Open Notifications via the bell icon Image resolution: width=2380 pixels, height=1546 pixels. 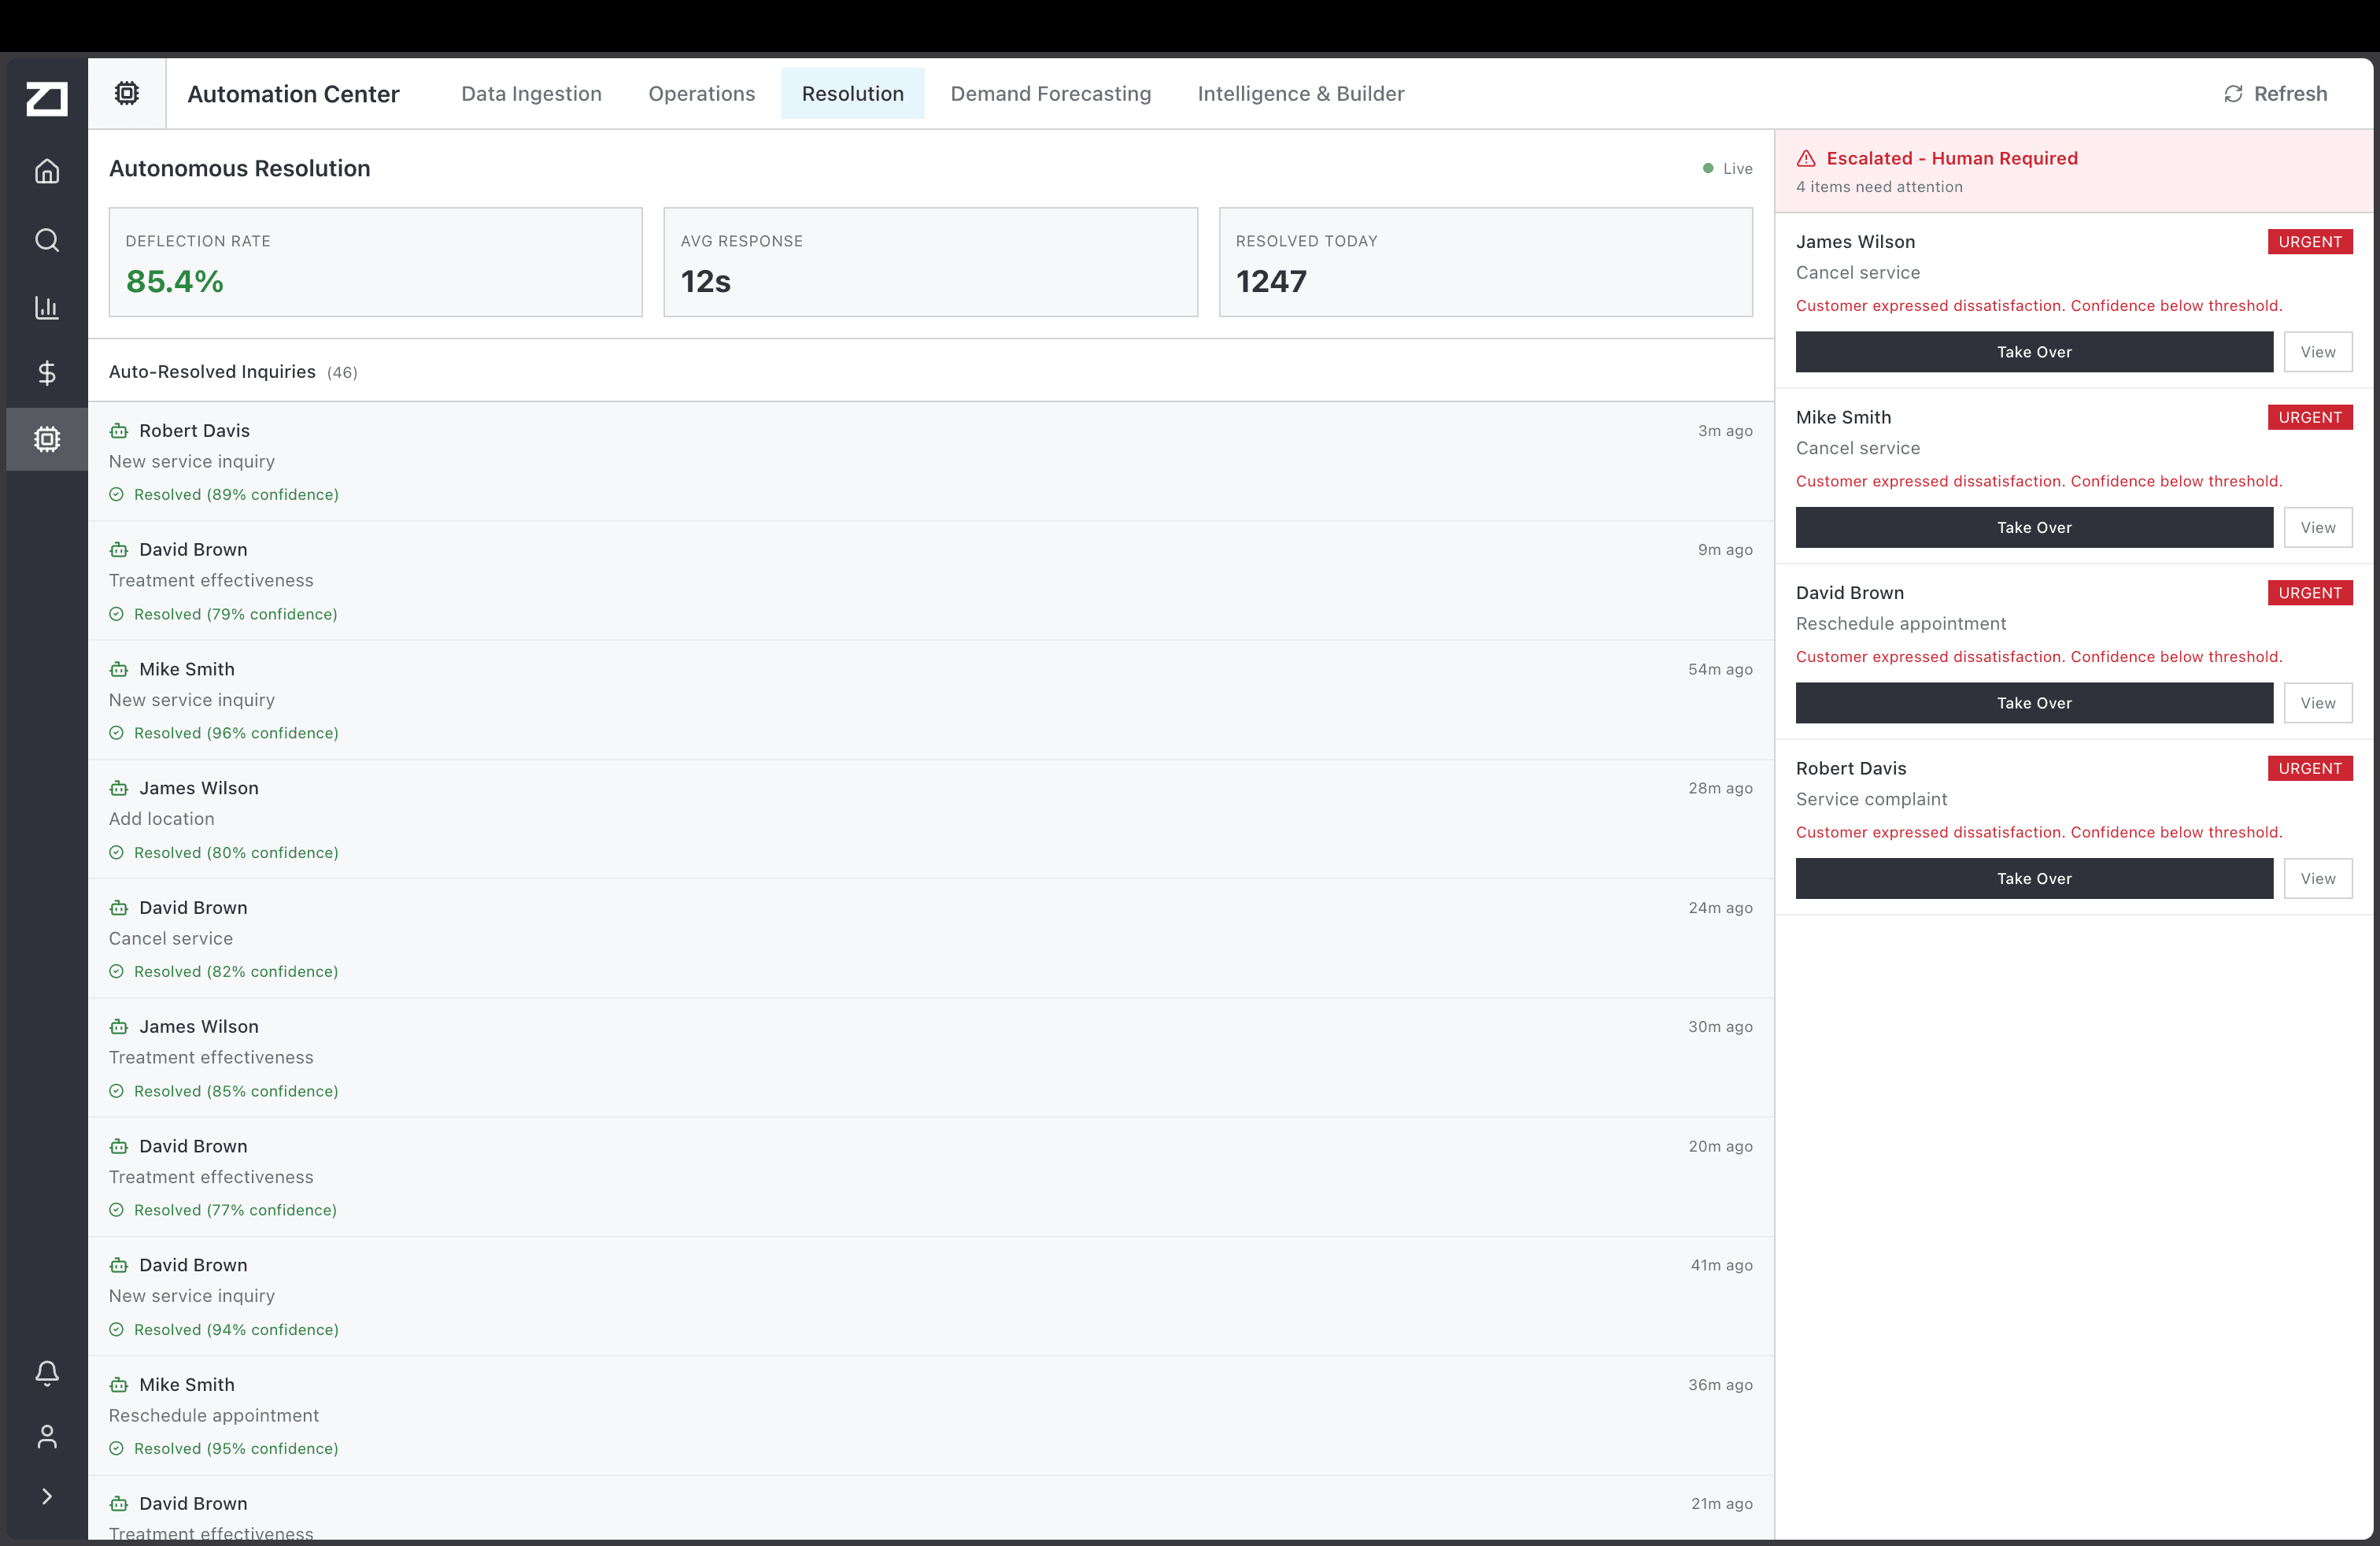pos(46,1374)
